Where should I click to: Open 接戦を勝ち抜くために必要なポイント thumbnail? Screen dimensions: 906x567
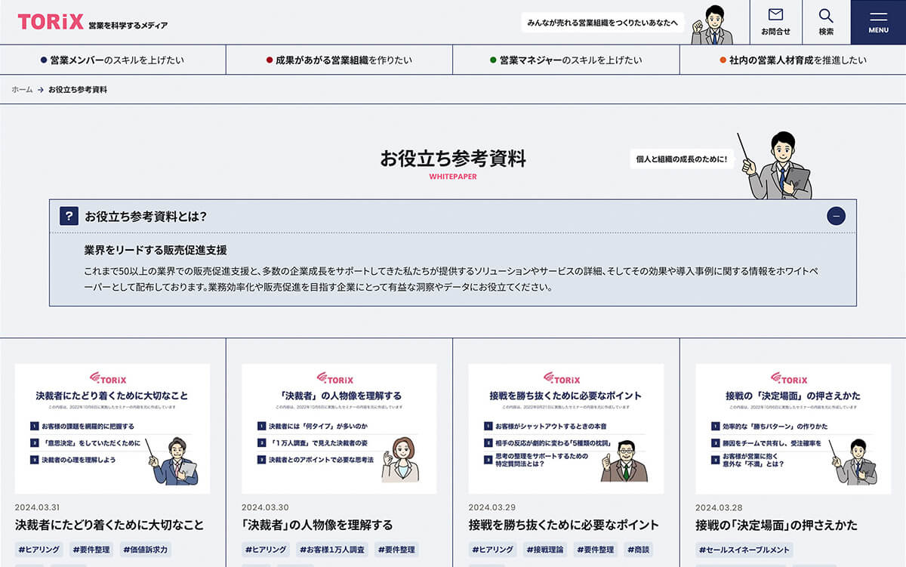point(566,428)
